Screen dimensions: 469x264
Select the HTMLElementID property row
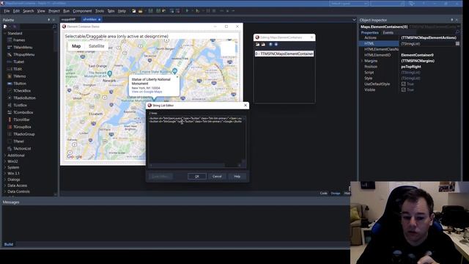pyautogui.click(x=409, y=55)
